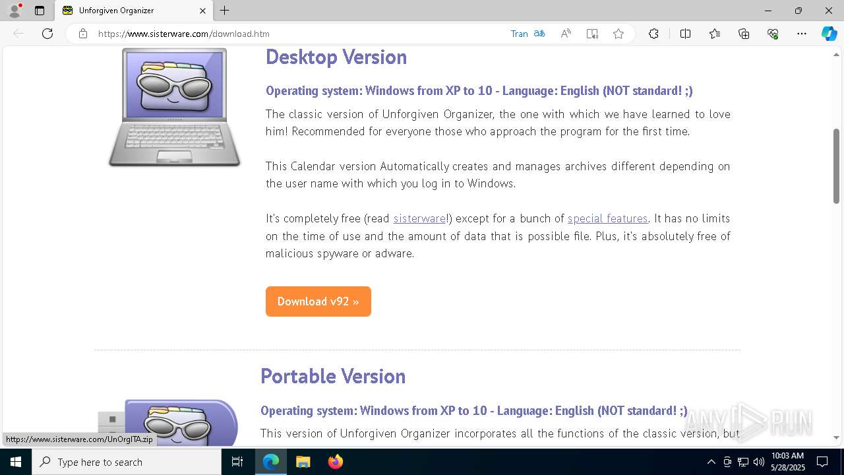The width and height of the screenshot is (844, 475).
Task: Open the translate page option
Action: coord(527,34)
